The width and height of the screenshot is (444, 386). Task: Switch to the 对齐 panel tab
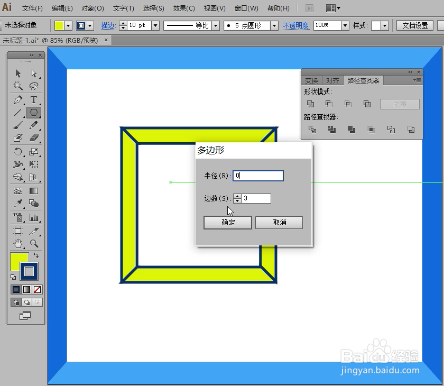332,80
